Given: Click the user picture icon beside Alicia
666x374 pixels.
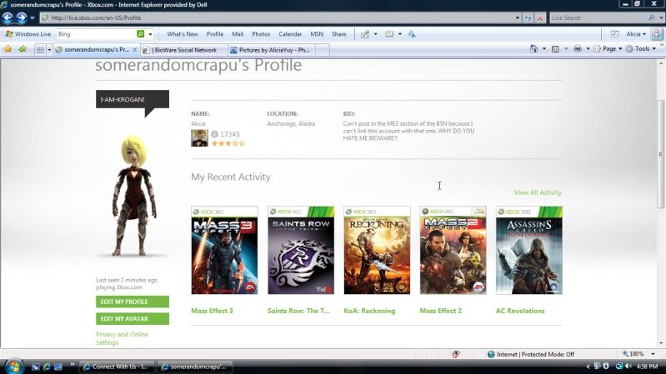Looking at the screenshot, I should click(657, 34).
